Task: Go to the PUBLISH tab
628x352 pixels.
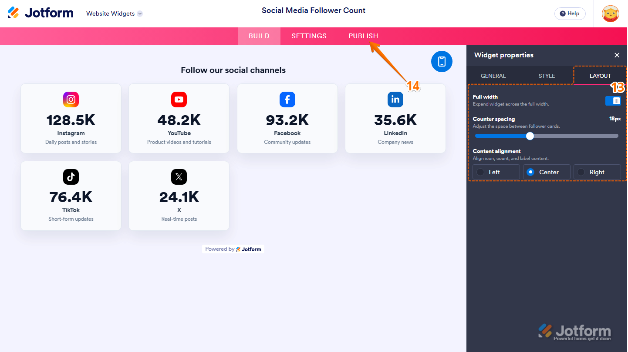Action: 363,36
